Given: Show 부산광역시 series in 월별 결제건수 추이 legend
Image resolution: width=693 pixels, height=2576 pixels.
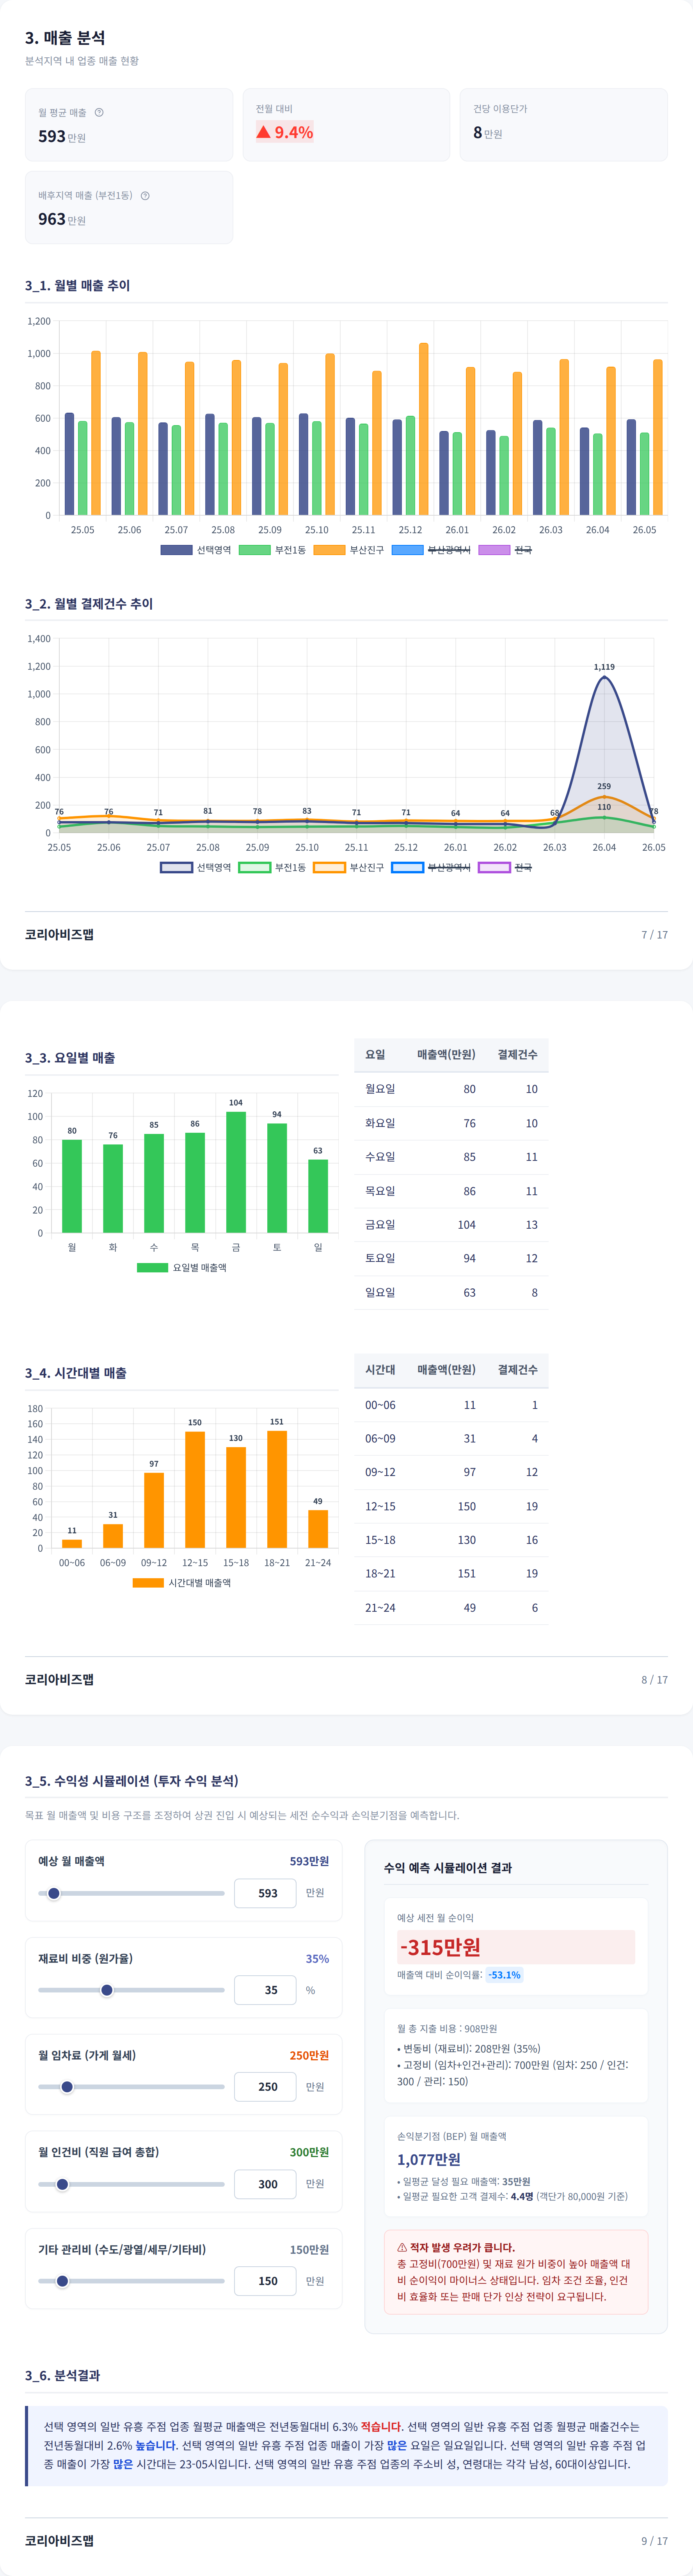Looking at the screenshot, I should tap(431, 867).
